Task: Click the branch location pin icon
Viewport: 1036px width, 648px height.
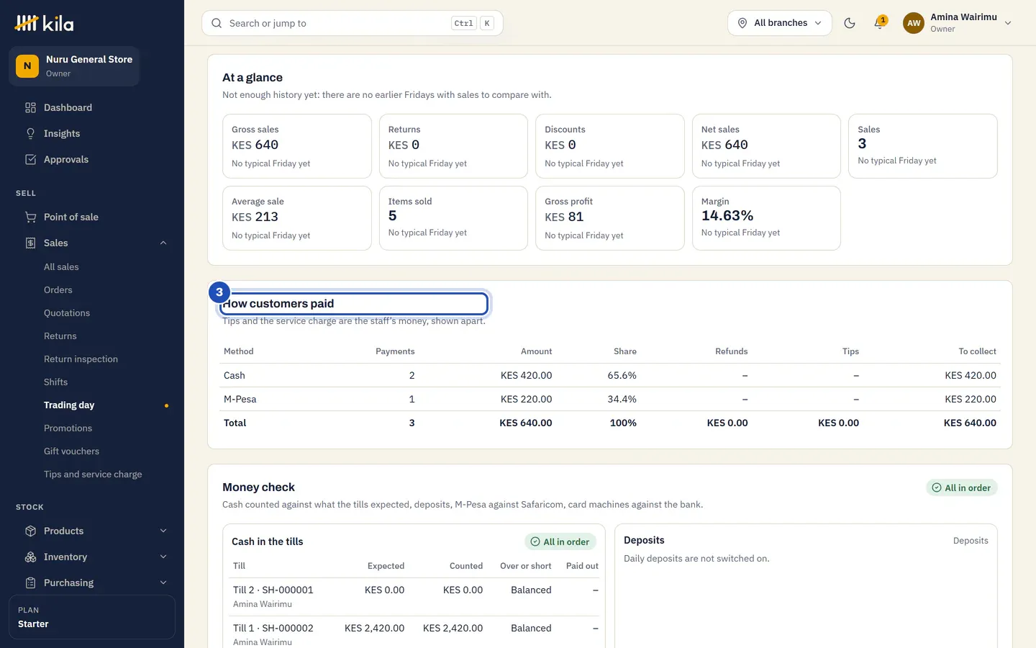Action: [x=742, y=23]
